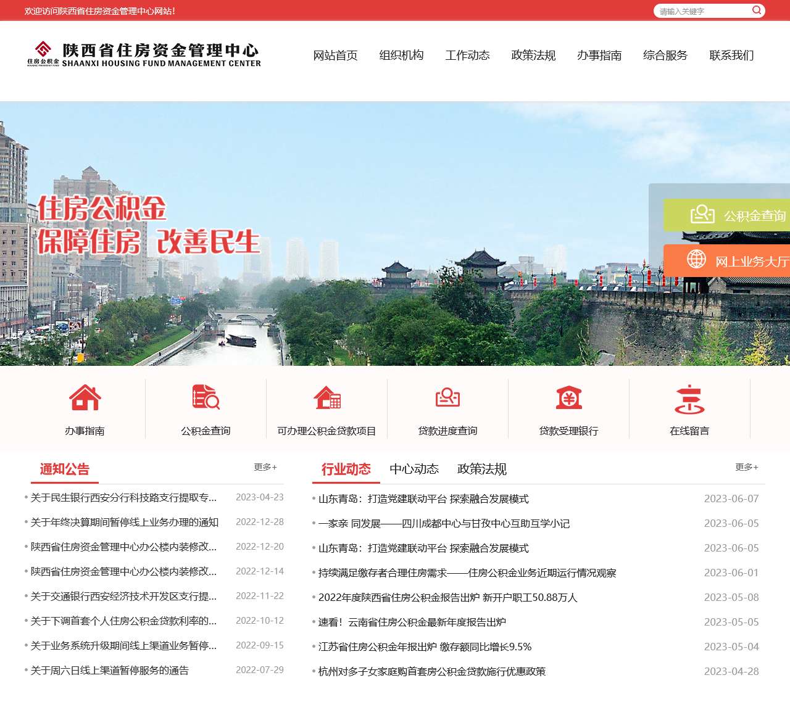This screenshot has height=720, width=790.
Task: Select the 通知公告 section heading
Action: (65, 470)
